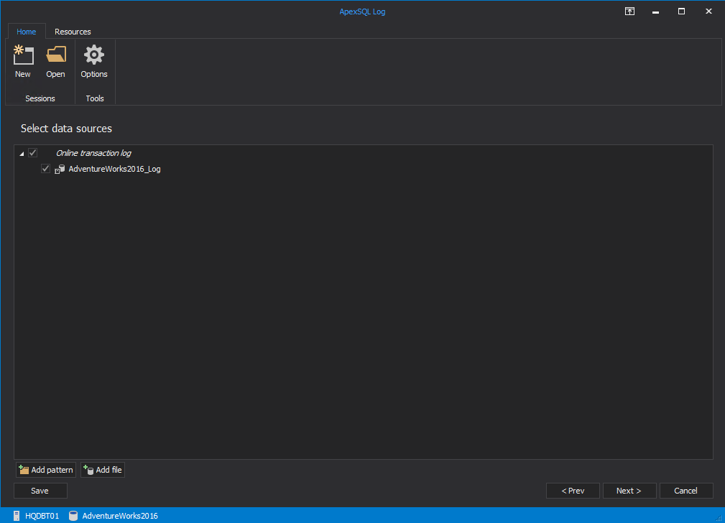
Task: Select the AdventureWorks2016_Log tree item
Action: tap(115, 169)
